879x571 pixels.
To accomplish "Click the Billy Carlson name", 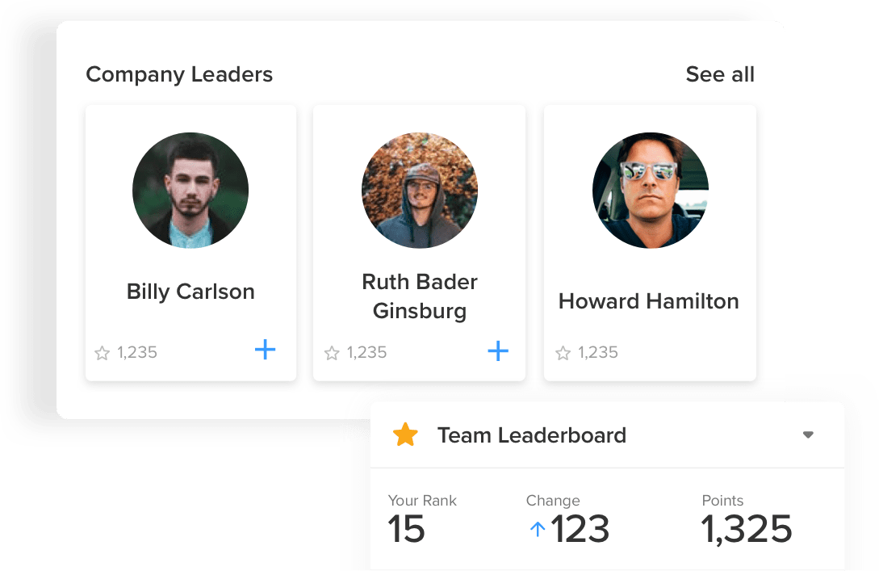I will pos(190,292).
